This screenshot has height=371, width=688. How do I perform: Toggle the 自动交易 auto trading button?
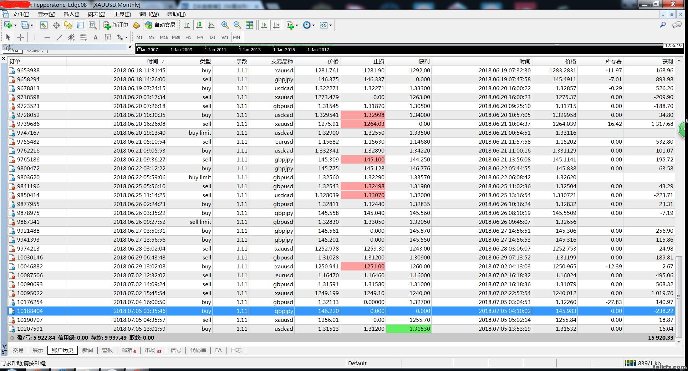coord(160,25)
